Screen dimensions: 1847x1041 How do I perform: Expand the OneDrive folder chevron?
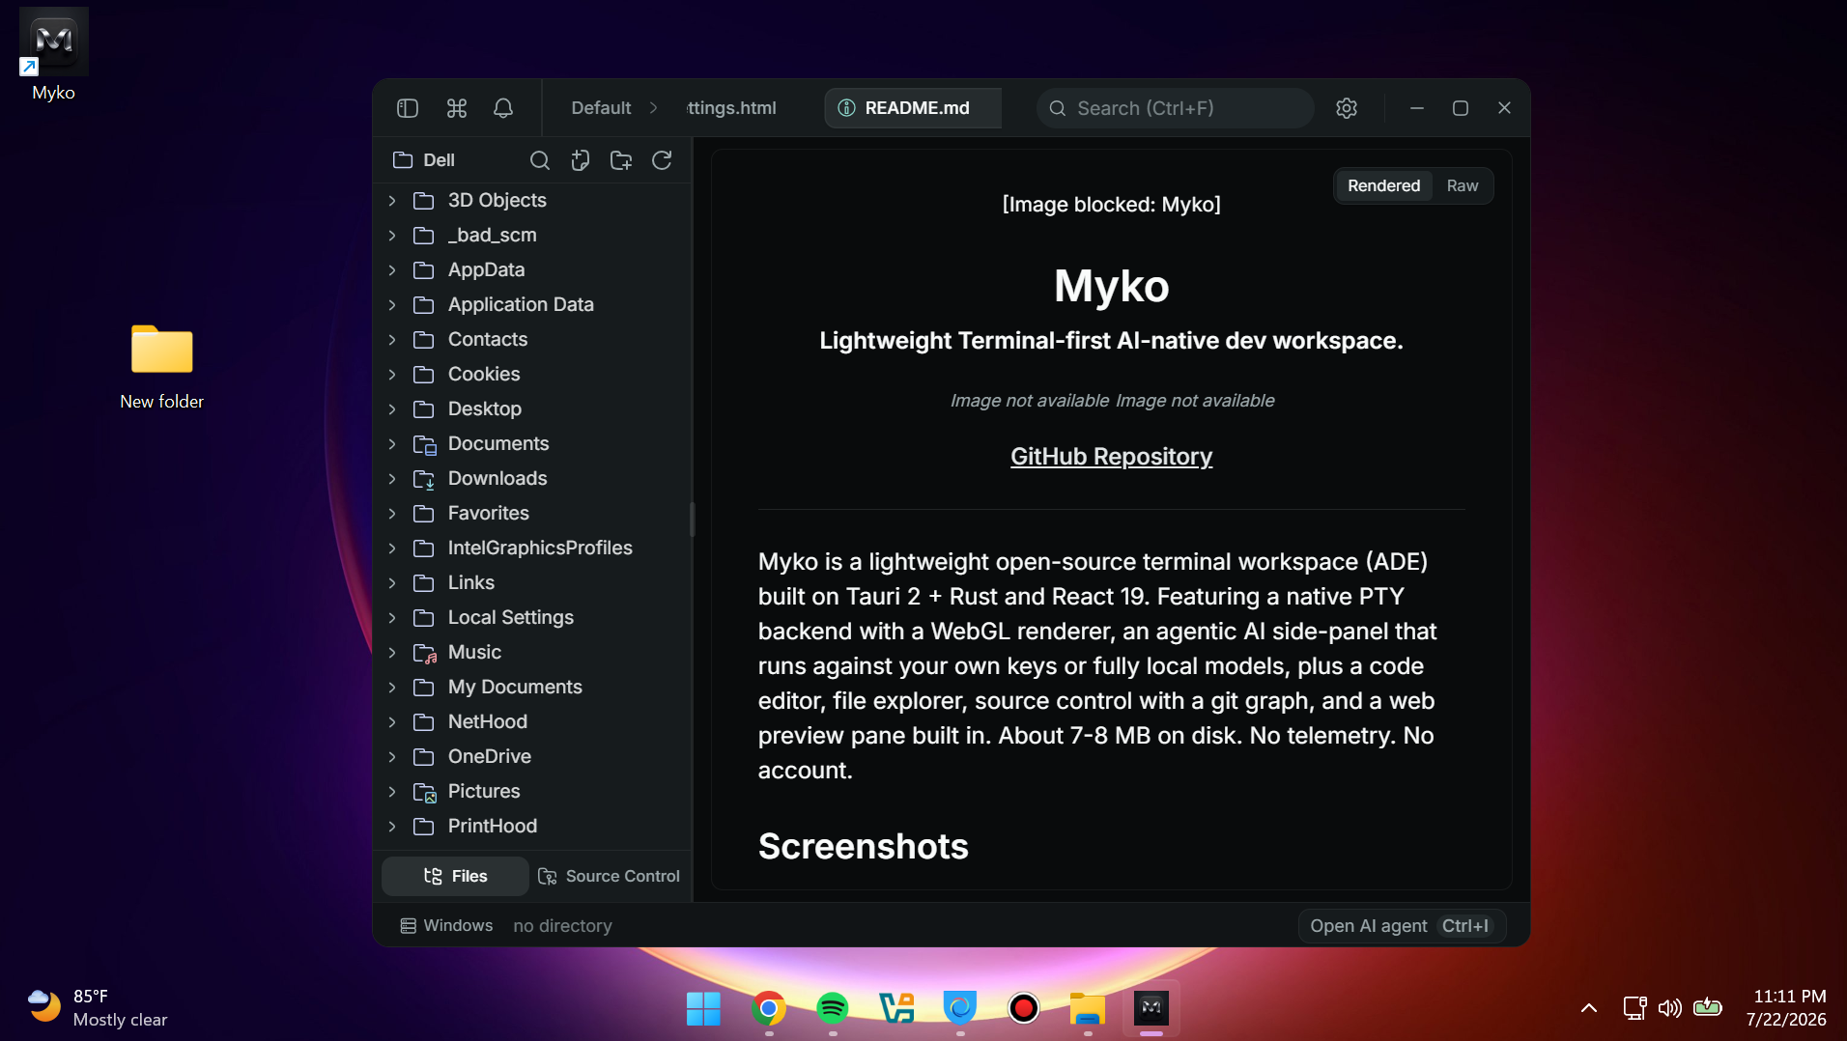(x=392, y=757)
